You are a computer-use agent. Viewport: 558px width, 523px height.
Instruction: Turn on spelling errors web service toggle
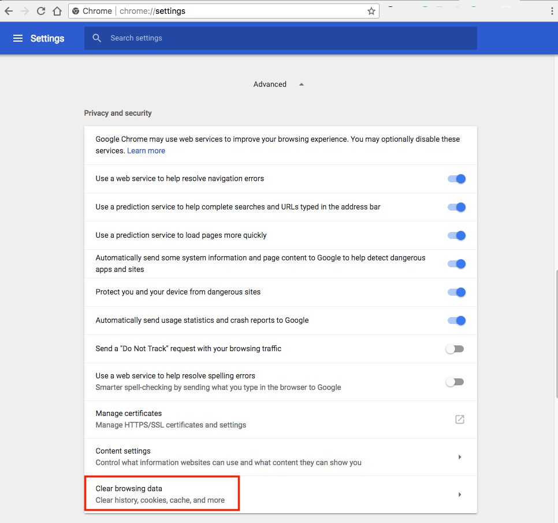tap(455, 382)
